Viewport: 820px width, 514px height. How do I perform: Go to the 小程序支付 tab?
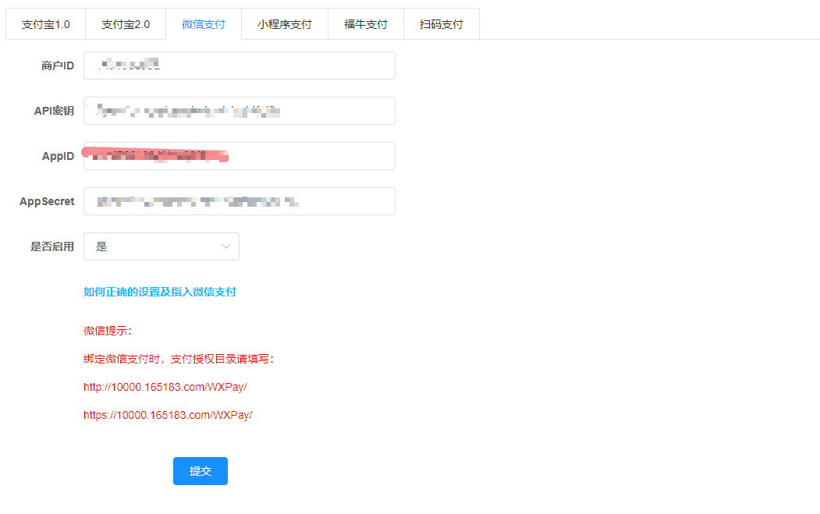point(284,24)
